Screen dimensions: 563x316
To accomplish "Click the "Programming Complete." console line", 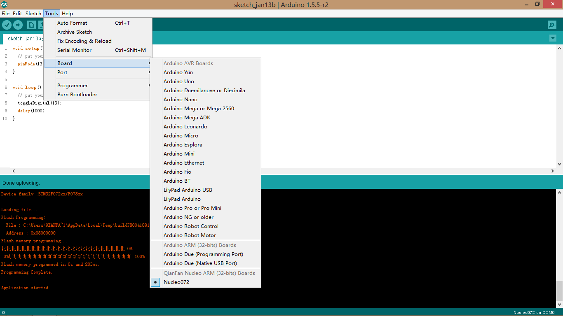I will (x=27, y=272).
